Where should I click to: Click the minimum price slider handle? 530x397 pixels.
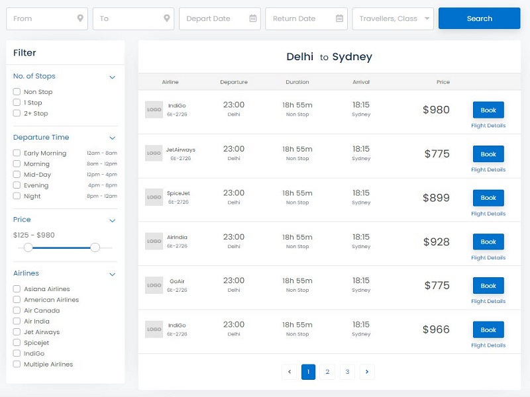point(28,247)
